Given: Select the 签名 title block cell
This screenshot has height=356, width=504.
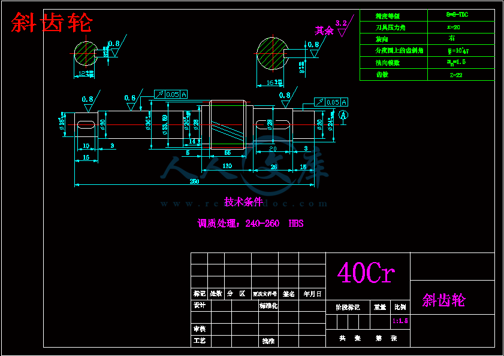Looking at the screenshot, I should coord(289,294).
